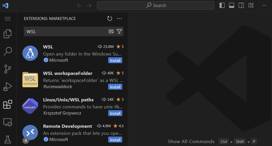Open the WSL workspaceFolder title
Screen dimensions: 272x146
[x=68, y=73]
